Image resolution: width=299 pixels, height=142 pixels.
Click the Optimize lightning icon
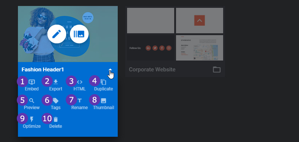tap(32, 119)
